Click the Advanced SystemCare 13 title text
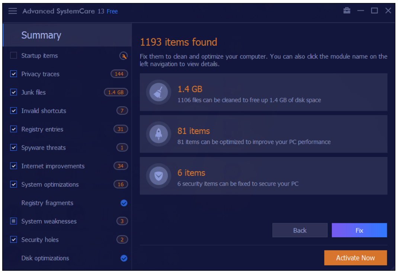 click(63, 11)
